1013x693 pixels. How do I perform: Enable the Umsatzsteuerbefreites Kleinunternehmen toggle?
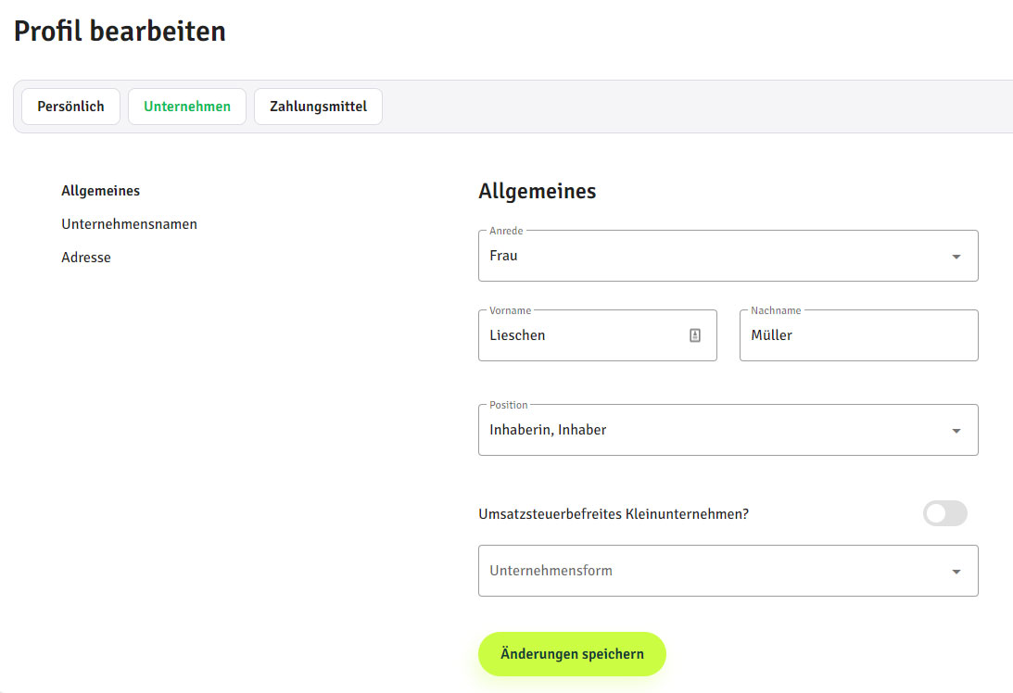[x=944, y=513]
